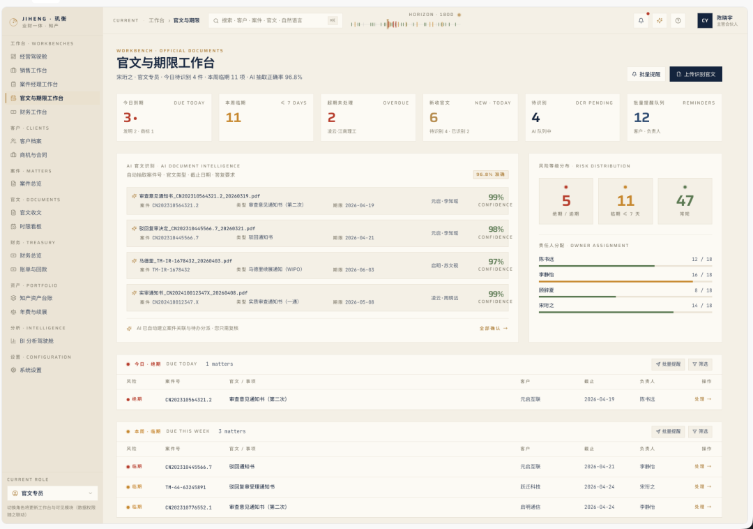Click the 超期未处理 overdue card

[x=368, y=118]
